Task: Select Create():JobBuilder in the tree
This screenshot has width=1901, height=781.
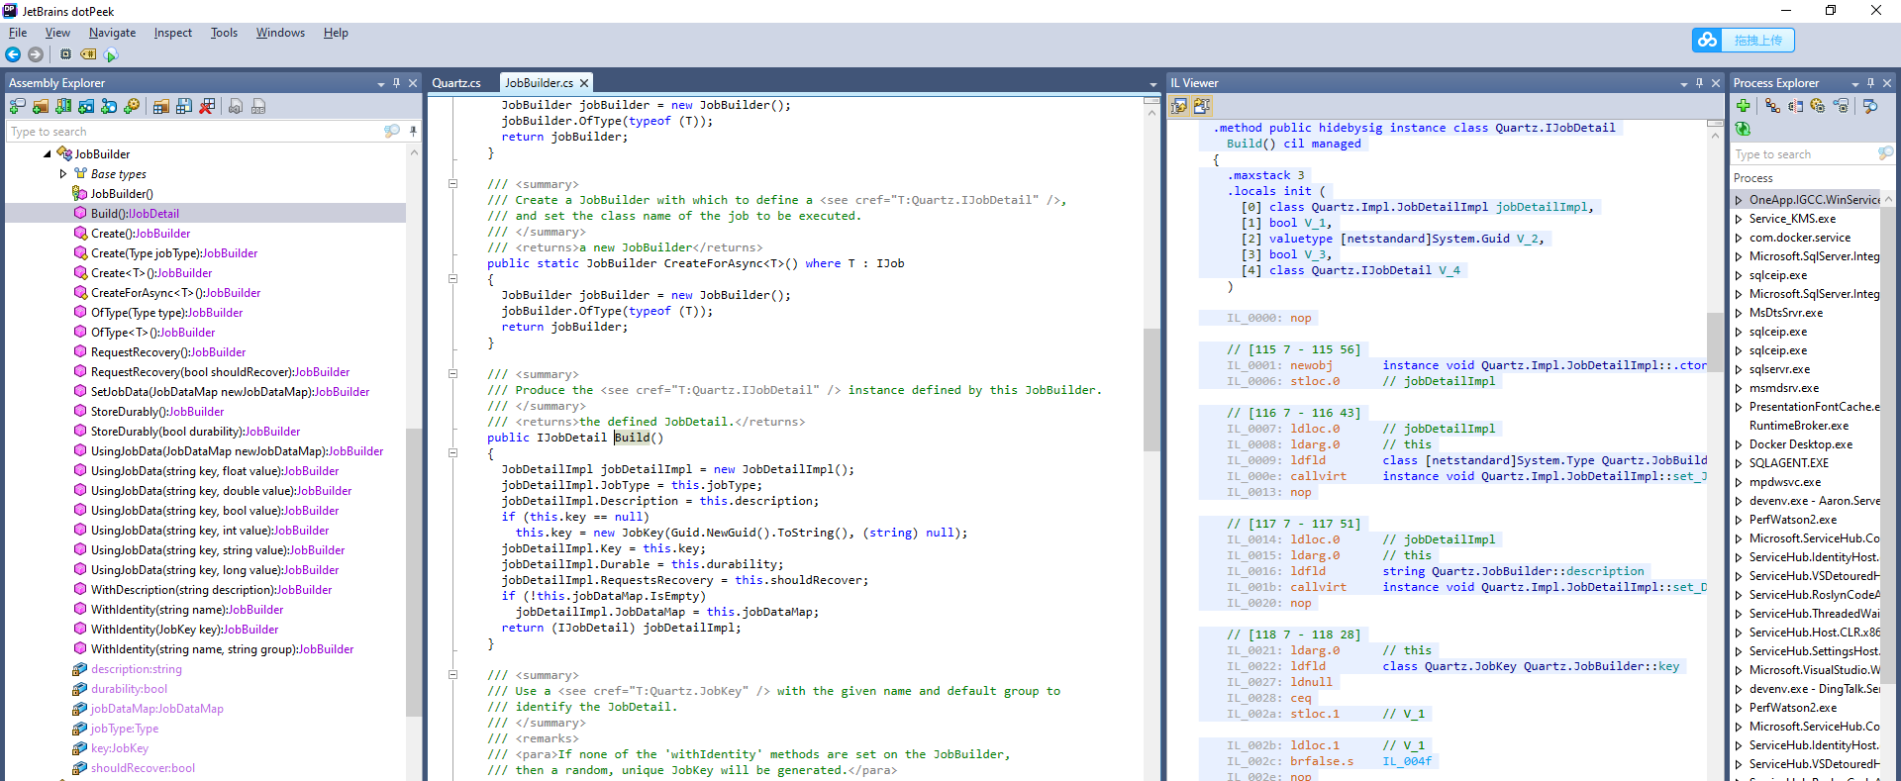Action: coord(141,234)
